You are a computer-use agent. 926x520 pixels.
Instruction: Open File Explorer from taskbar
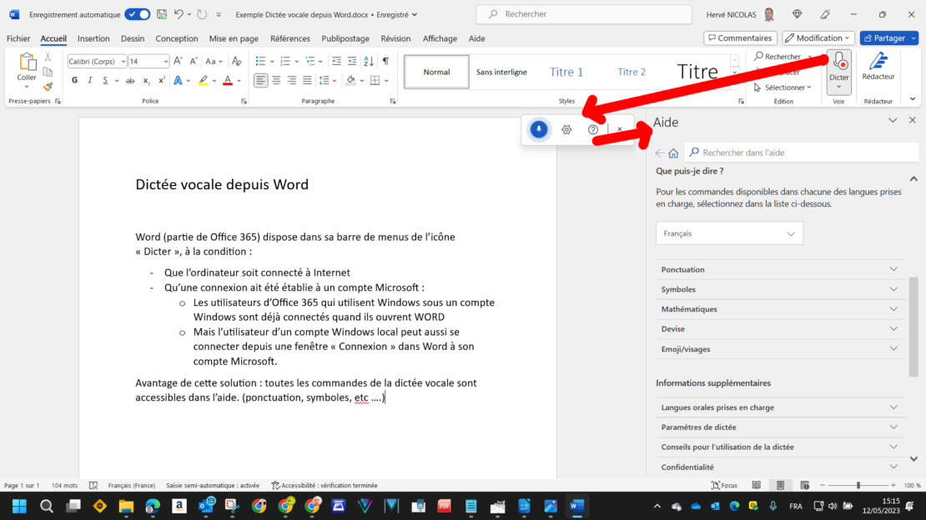[126, 506]
